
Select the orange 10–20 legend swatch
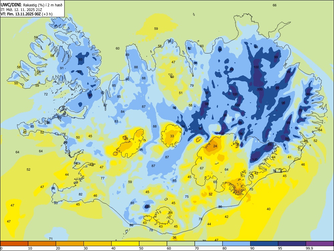pyautogui.click(x=42, y=244)
